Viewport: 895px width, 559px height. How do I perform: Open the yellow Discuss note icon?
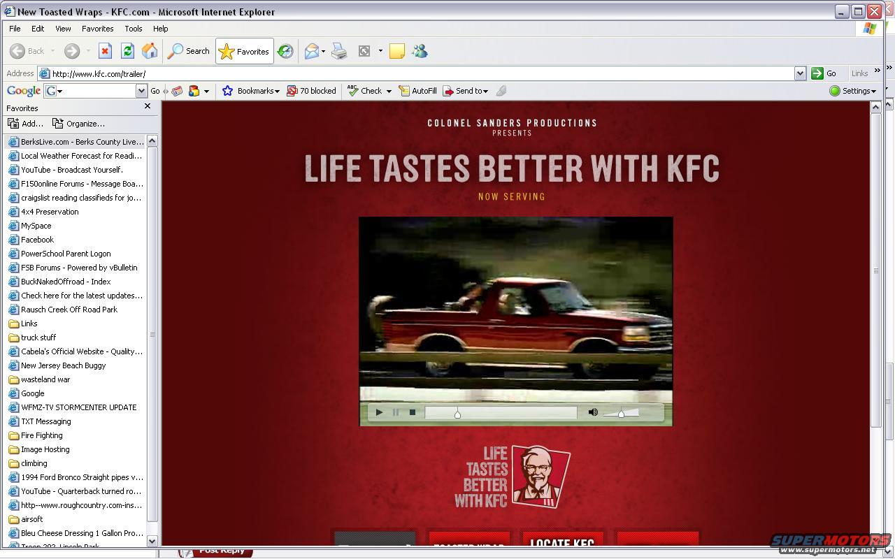[397, 51]
